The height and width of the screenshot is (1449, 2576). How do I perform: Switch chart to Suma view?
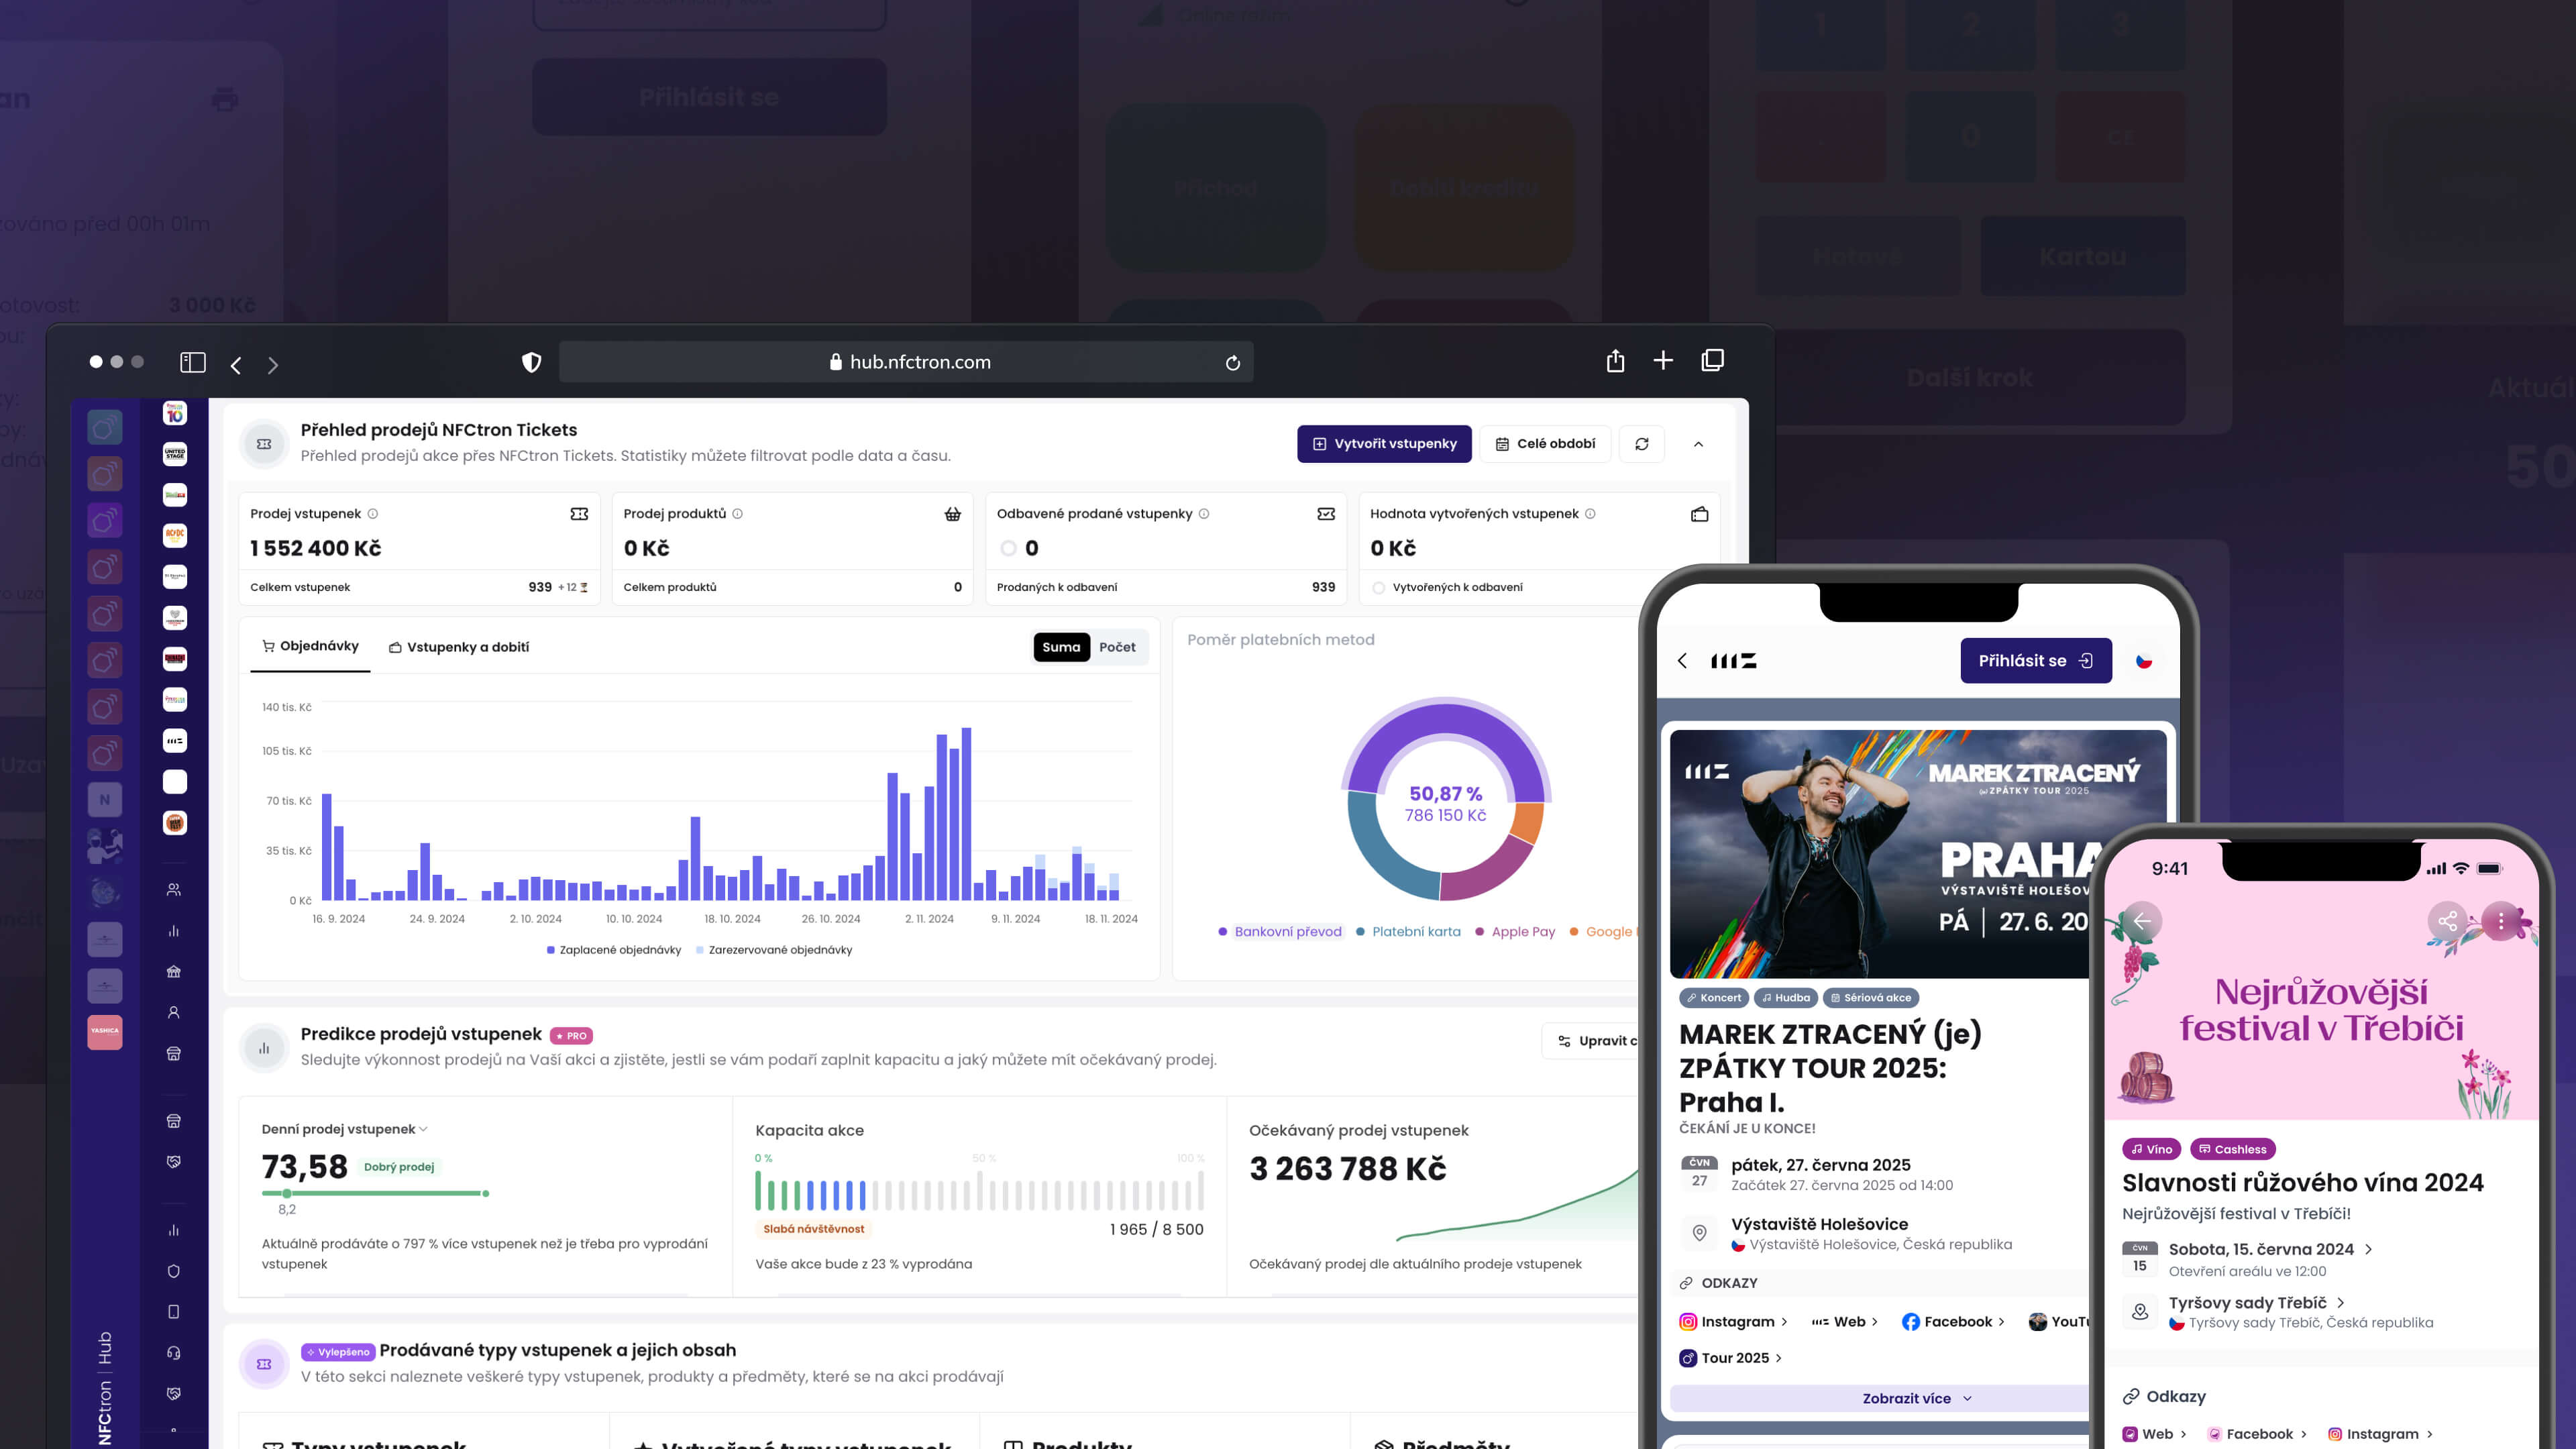point(1061,647)
